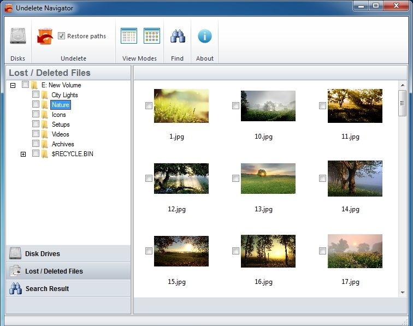Screen dimensions: 413x326
Task: Switch to thumbnail grid view mode icon
Action: click(152, 36)
